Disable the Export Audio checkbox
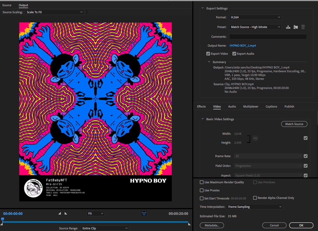This screenshot has height=231, width=318. click(x=234, y=54)
